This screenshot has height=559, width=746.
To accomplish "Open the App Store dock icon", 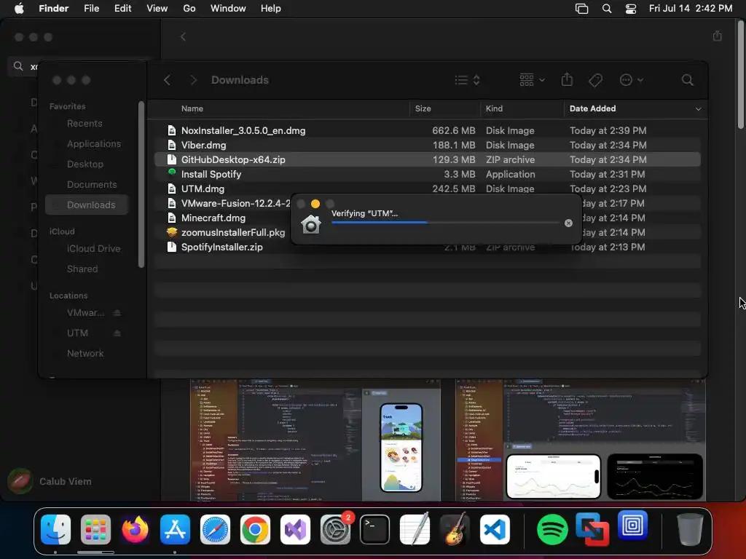I will point(175,529).
